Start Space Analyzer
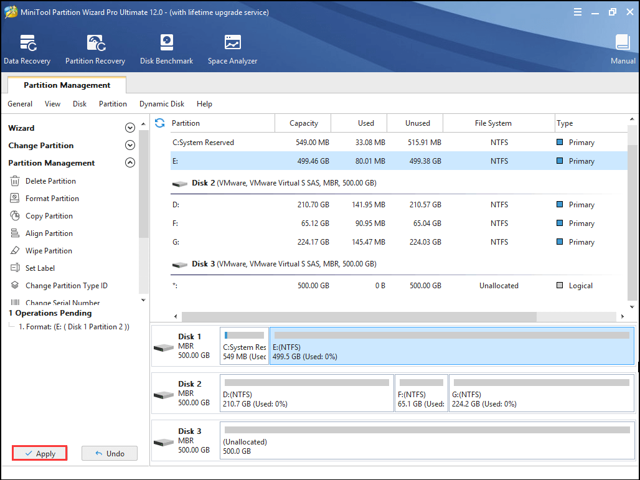 (232, 49)
